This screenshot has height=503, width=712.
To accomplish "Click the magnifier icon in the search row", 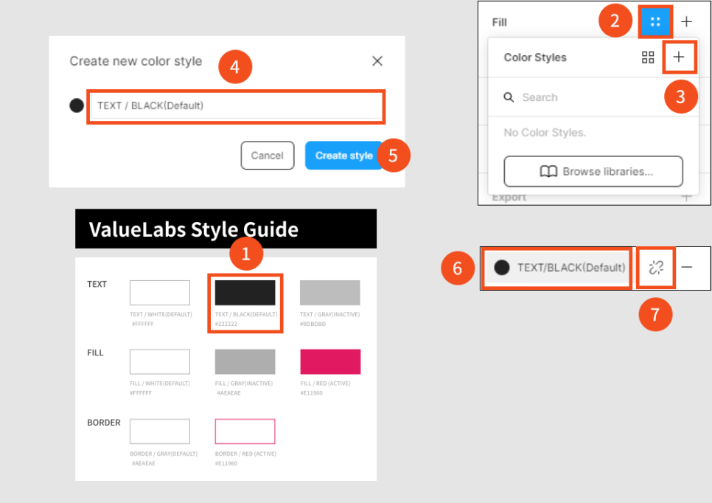I will tap(509, 97).
